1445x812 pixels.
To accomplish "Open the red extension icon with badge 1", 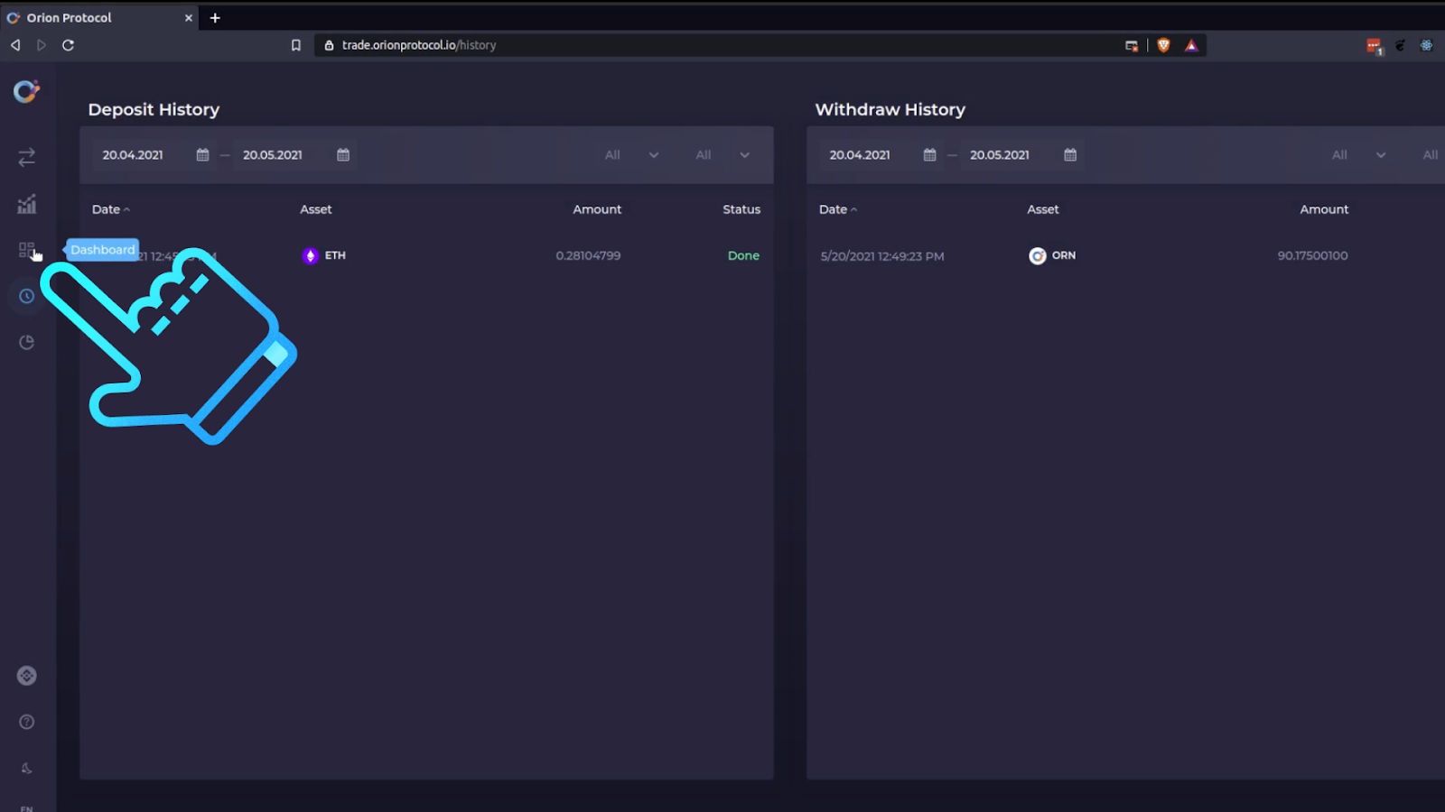I will click(x=1374, y=46).
